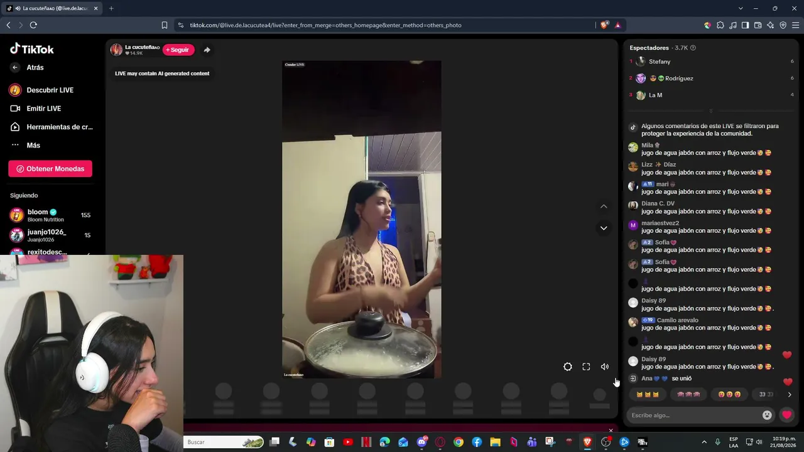Image resolution: width=804 pixels, height=452 pixels.
Task: Click the taskbar Buscar search box
Action: click(224, 442)
